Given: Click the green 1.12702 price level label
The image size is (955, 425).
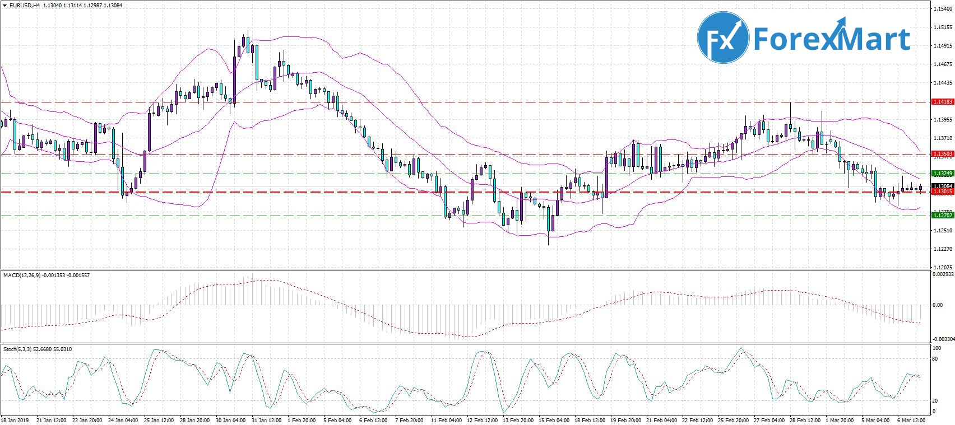Looking at the screenshot, I should (x=942, y=215).
